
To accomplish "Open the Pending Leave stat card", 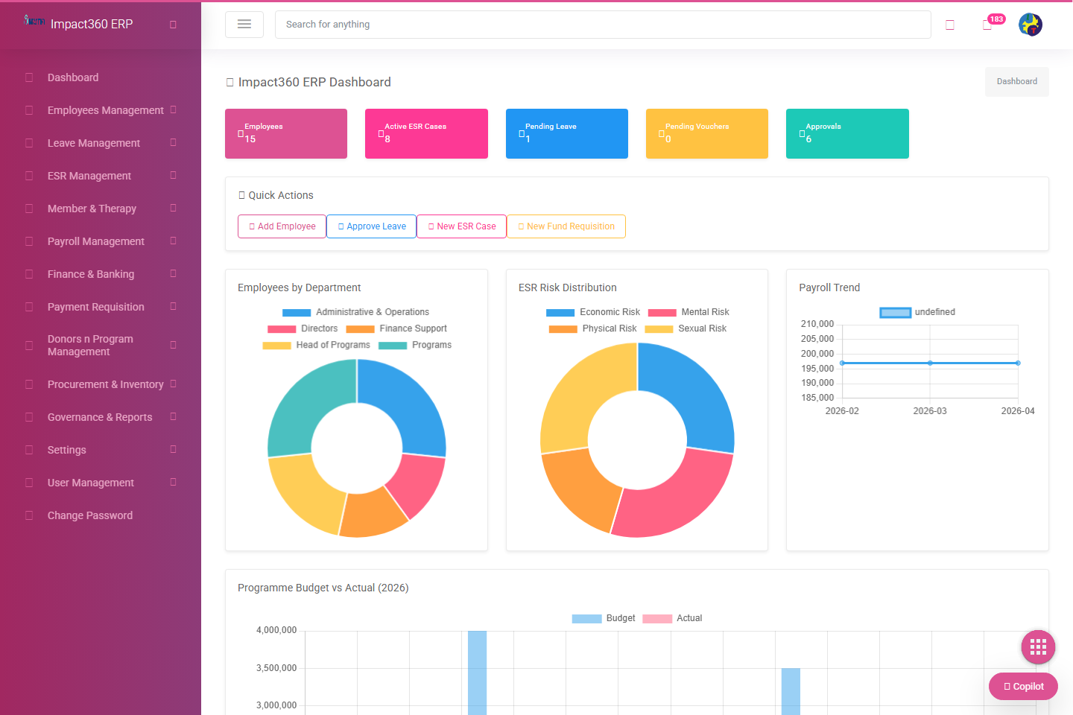I will point(567,133).
